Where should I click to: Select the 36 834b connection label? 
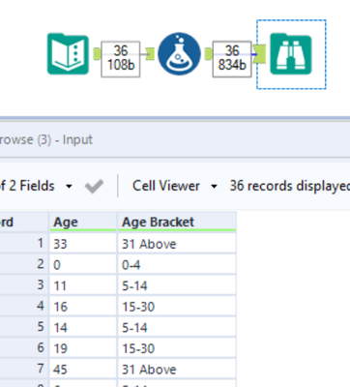(232, 59)
